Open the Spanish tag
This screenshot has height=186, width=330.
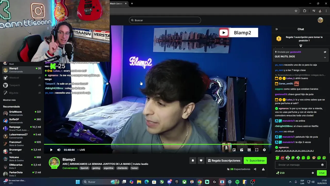pos(84,168)
